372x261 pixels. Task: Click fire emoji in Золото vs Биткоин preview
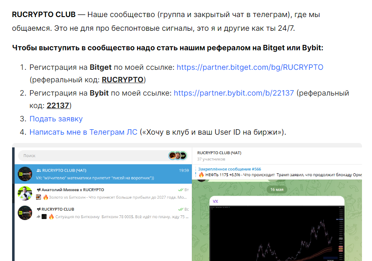click(x=45, y=197)
